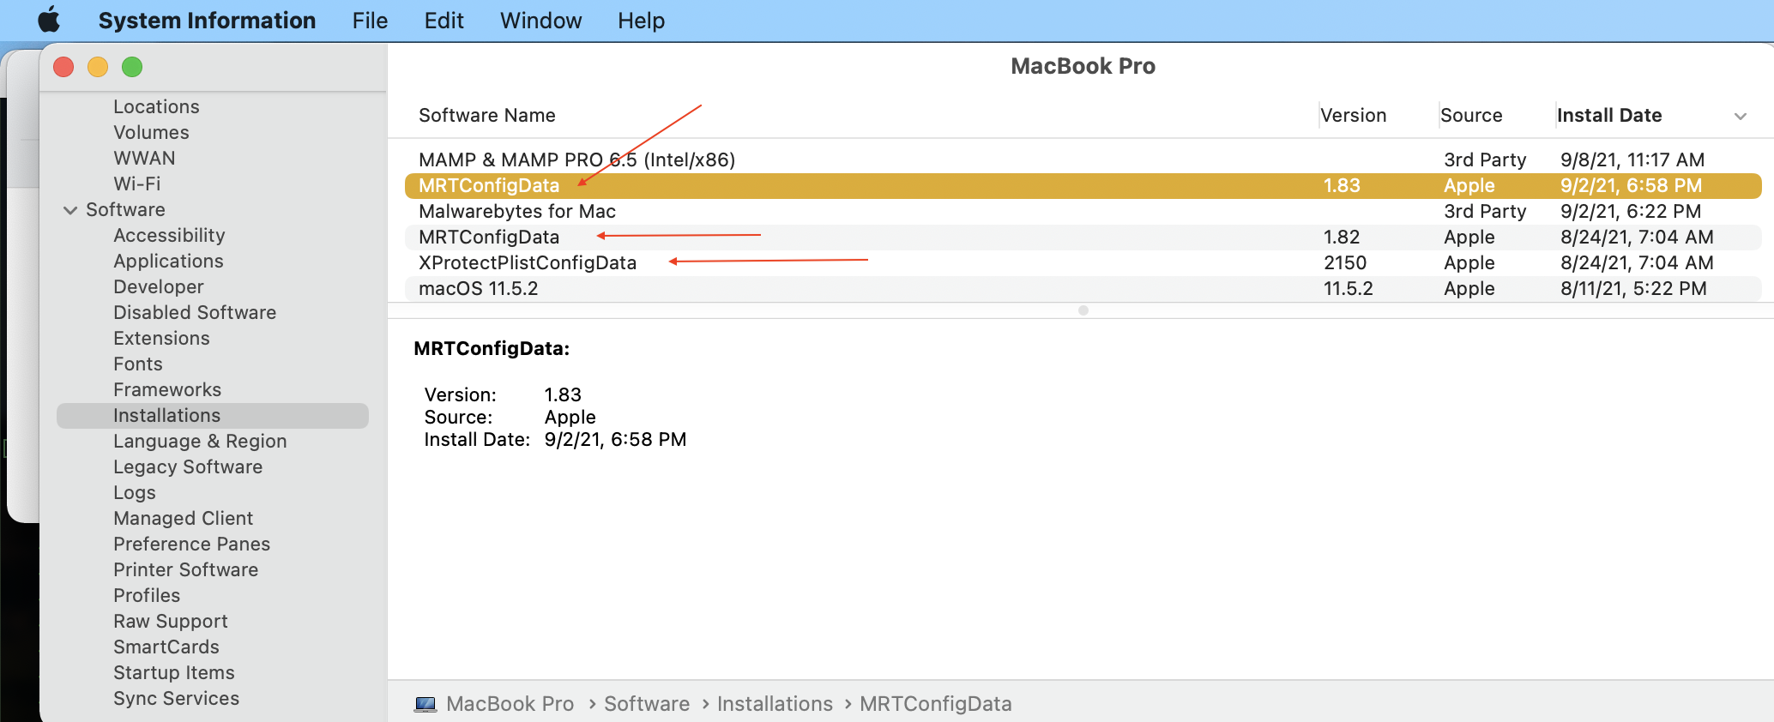This screenshot has height=722, width=1774.
Task: Click the 9/8/21, 11:17 AM install date
Action: coord(1632,159)
